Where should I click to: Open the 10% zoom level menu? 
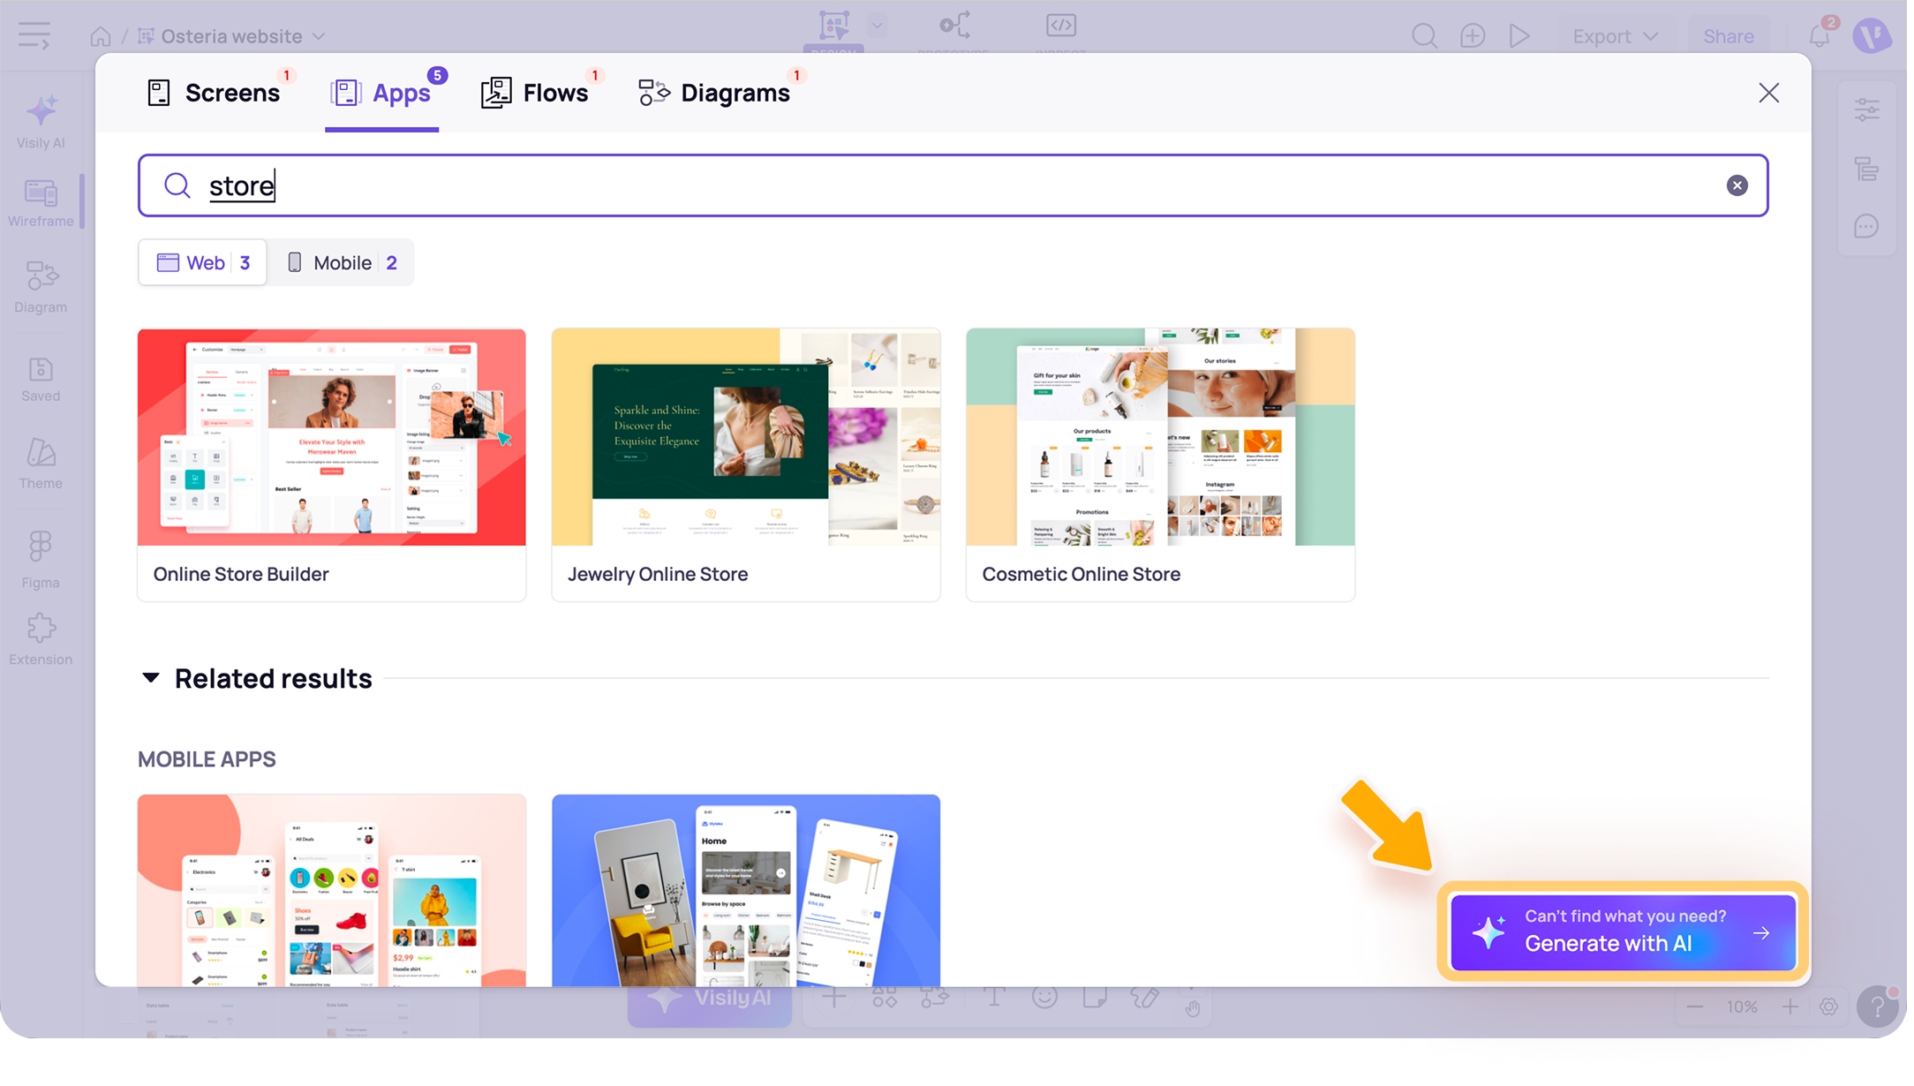(1742, 1007)
